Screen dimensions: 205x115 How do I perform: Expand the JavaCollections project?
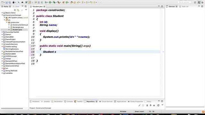coord(2,44)
